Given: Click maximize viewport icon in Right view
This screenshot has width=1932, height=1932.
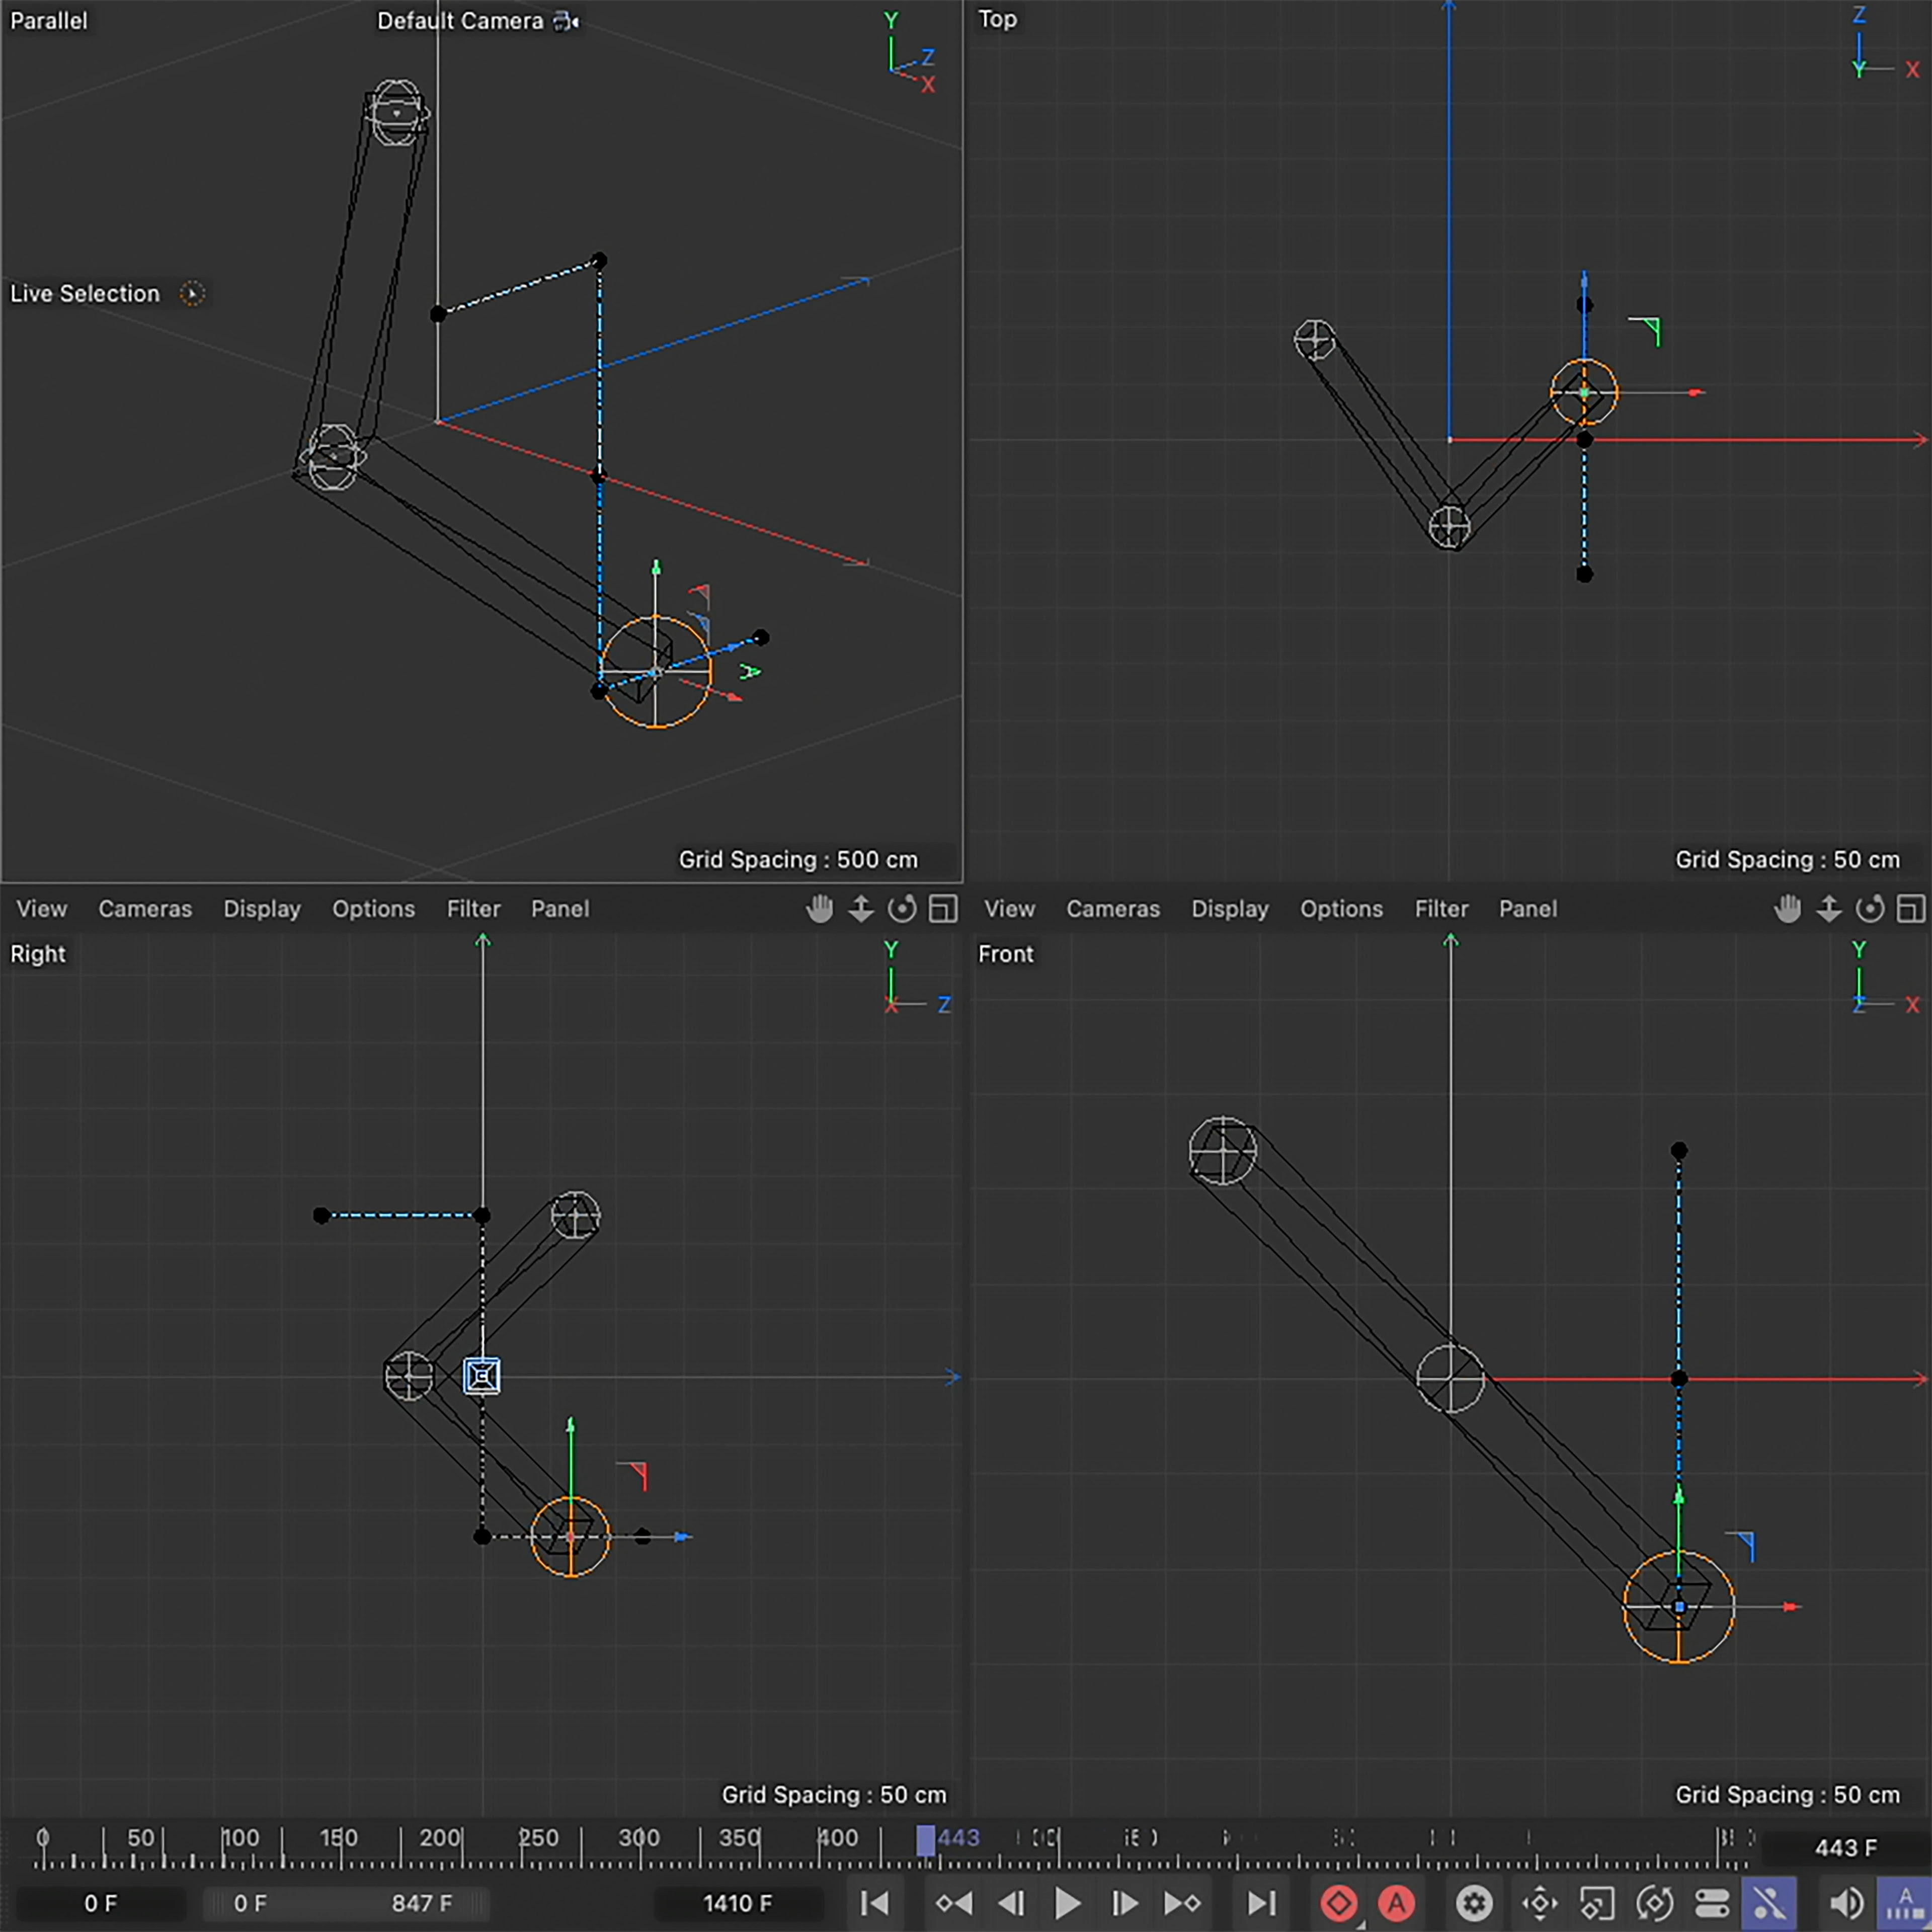Looking at the screenshot, I should click(943, 909).
